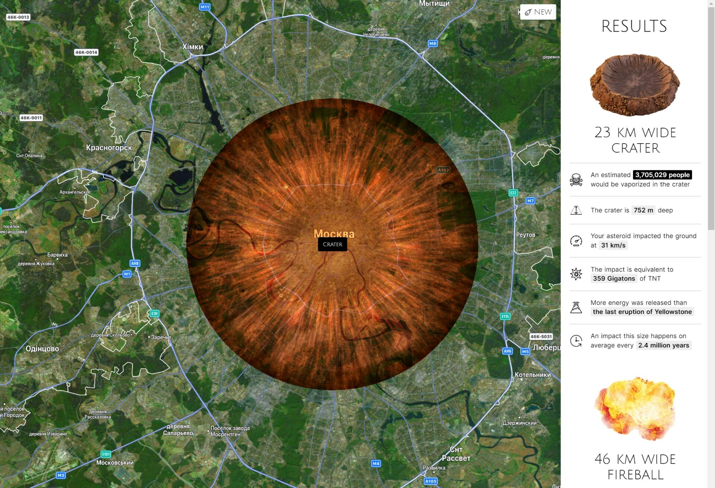Click the Красногорск city label
This screenshot has height=488, width=715.
(x=109, y=148)
